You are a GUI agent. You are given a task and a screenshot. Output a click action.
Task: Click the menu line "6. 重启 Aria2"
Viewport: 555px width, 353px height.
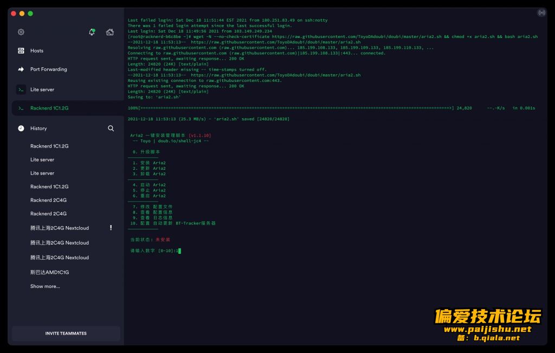click(149, 196)
